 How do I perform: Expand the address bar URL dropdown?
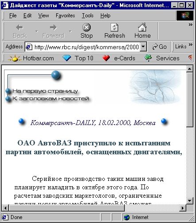tap(143, 47)
